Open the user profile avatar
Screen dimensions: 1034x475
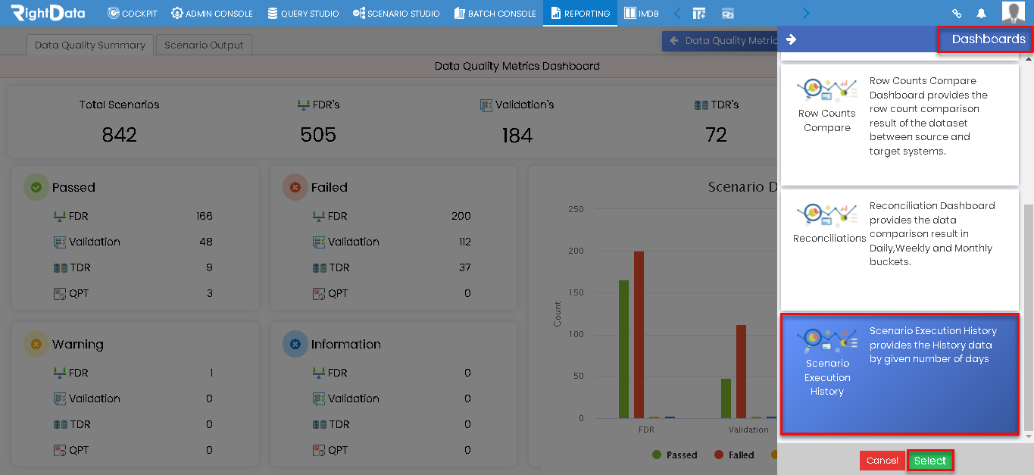coord(1013,13)
